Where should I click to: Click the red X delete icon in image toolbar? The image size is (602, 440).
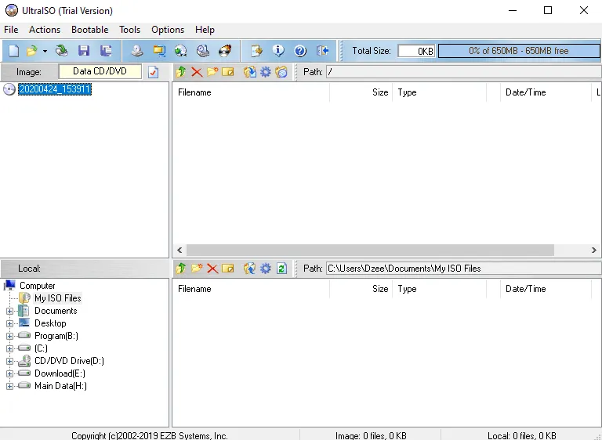coord(197,72)
